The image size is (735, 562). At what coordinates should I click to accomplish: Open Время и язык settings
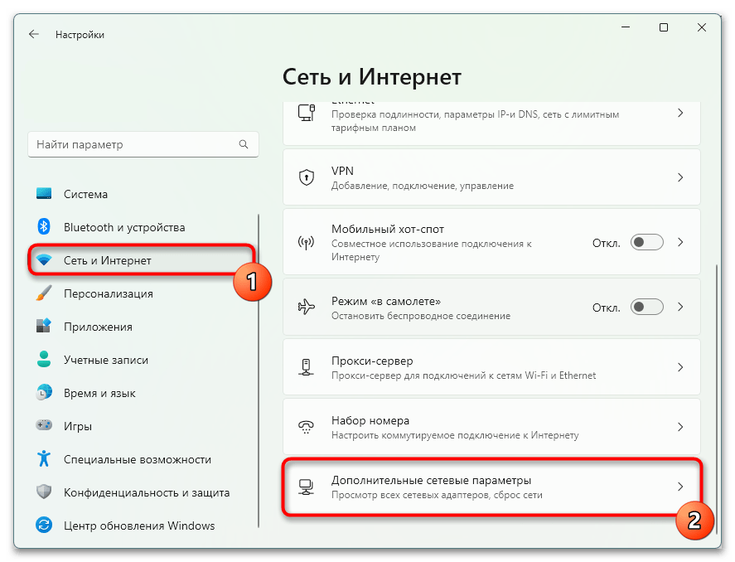(x=143, y=393)
